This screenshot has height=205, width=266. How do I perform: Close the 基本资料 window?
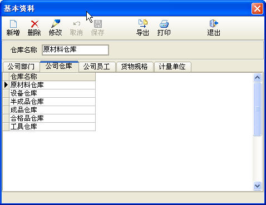click(x=257, y=8)
